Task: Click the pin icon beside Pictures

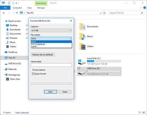Action: pyautogui.click(x=27, y=38)
